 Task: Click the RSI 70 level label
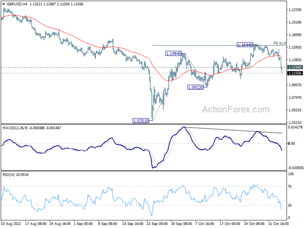[290, 186]
